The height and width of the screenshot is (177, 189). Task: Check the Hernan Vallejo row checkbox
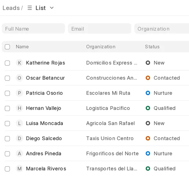click(7, 108)
